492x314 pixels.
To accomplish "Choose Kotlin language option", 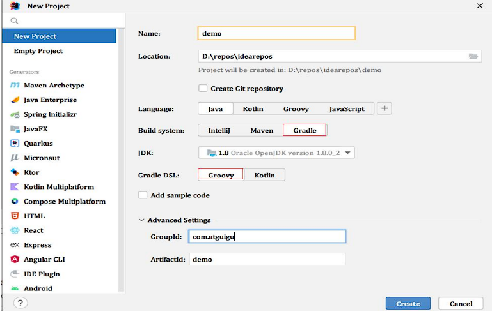I will pyautogui.click(x=253, y=109).
